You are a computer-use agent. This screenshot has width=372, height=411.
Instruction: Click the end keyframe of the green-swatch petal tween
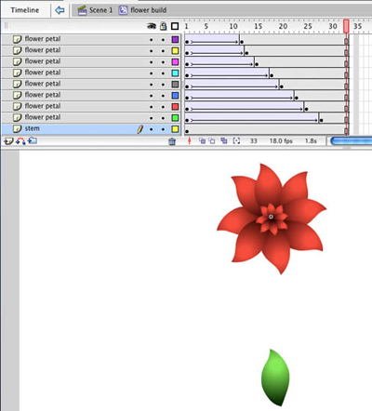pos(321,120)
